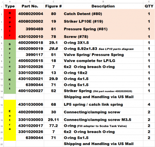Click the Pressure Spring (#81) description
The width and height of the screenshot is (155, 147).
(x=86, y=29)
